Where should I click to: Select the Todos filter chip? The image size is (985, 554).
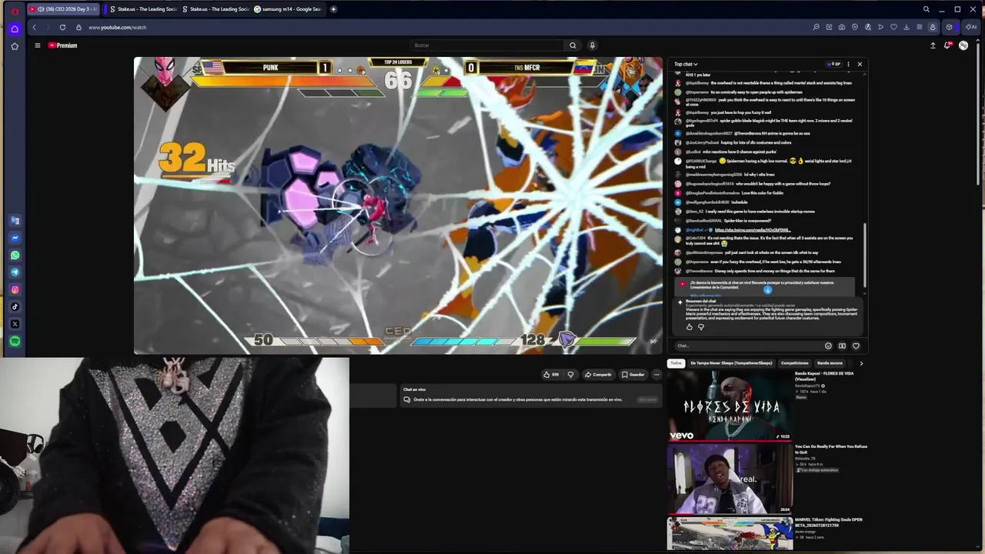(x=676, y=363)
